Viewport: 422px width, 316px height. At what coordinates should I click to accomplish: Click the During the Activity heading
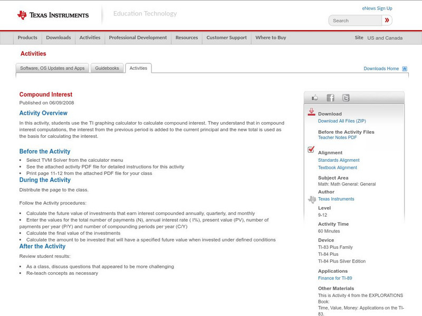click(x=45, y=180)
